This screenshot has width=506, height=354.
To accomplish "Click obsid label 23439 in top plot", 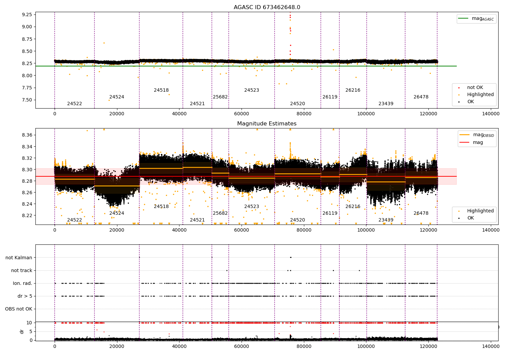I will click(386, 104).
